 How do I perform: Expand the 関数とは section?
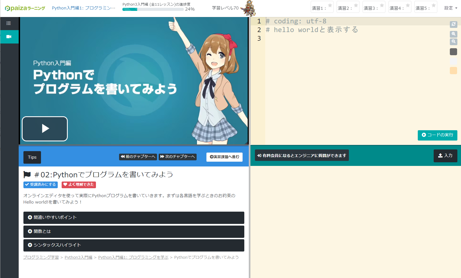point(134,231)
